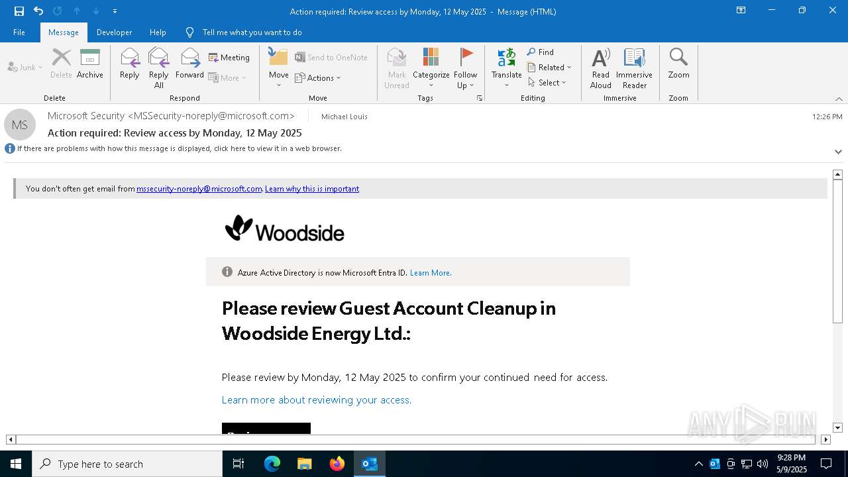
Task: Click the horizontal scroll right arrow
Action: click(x=825, y=439)
